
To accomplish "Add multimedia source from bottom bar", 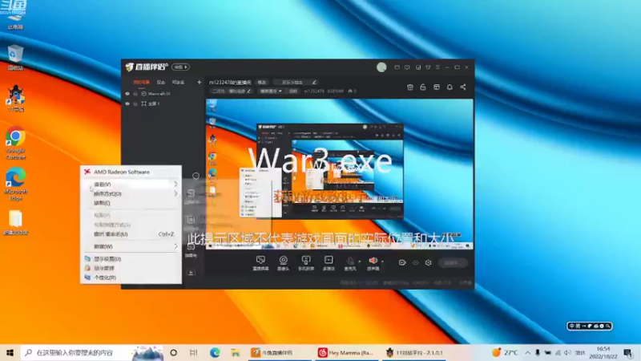I will (x=329, y=263).
